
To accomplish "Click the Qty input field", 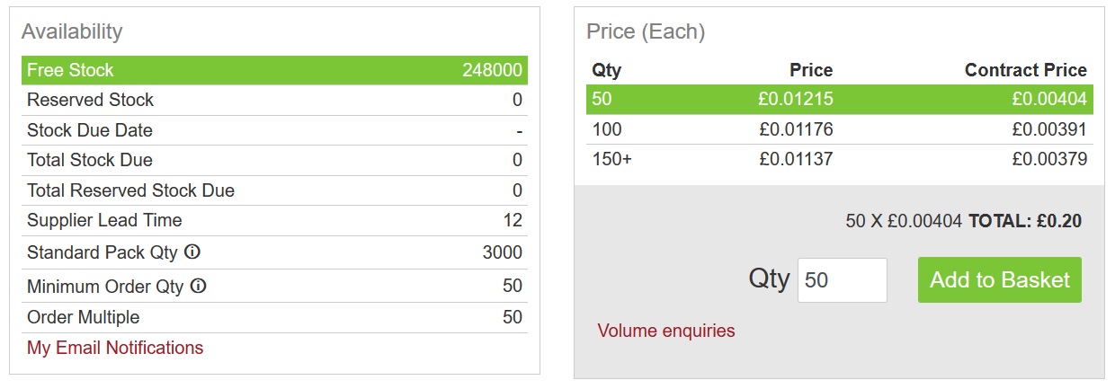I will 842,280.
